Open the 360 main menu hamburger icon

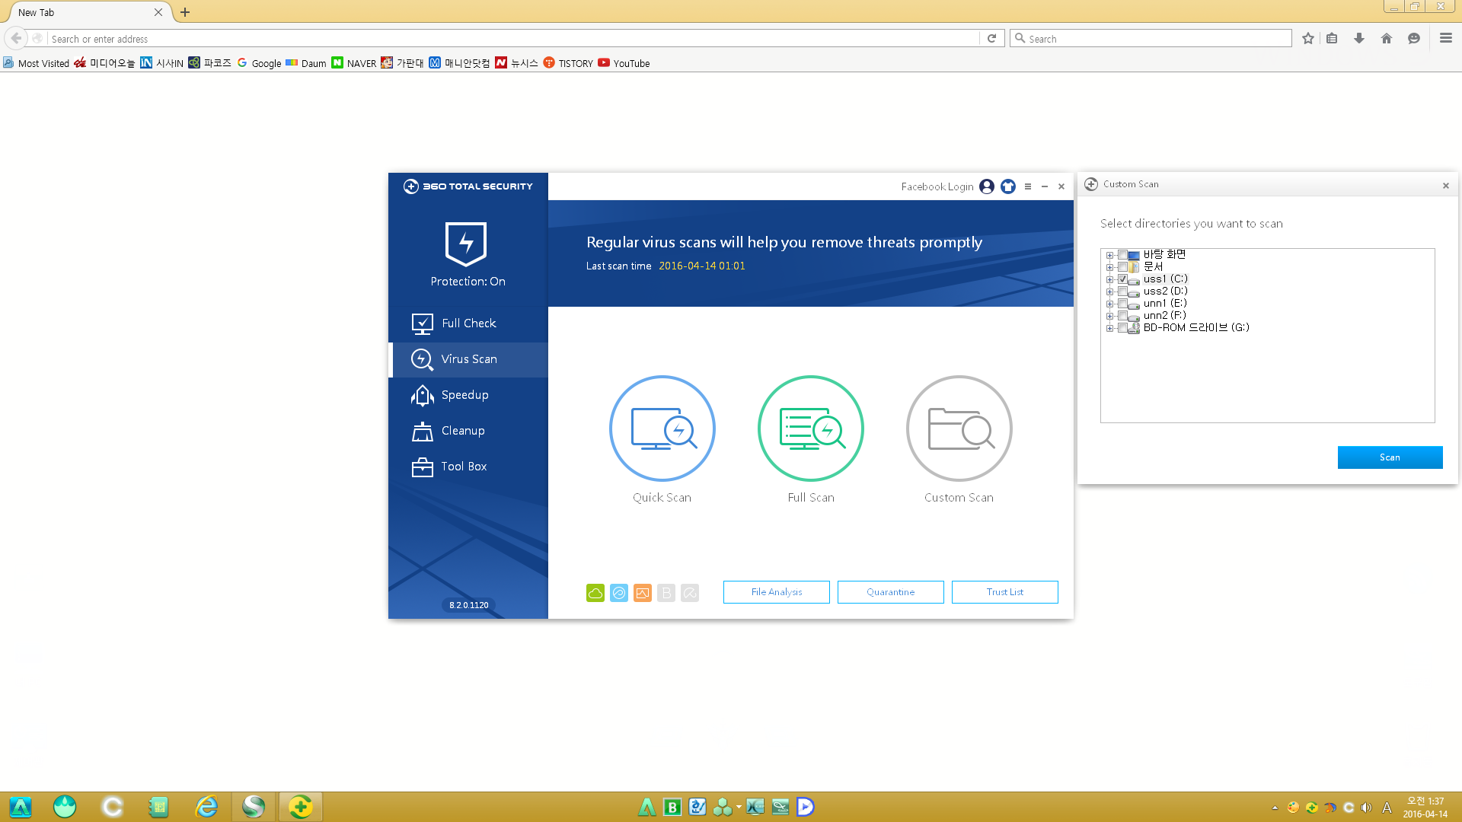1028,186
